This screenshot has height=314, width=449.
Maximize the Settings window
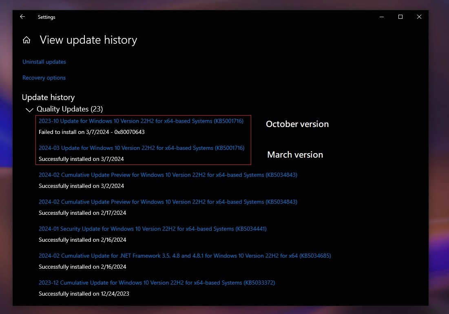(x=400, y=17)
